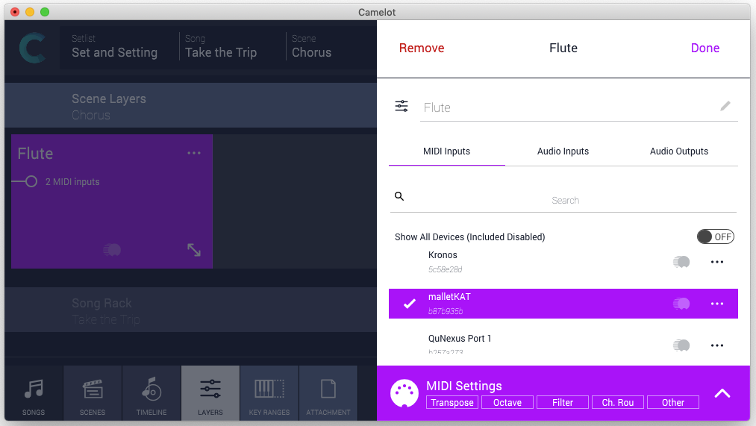Switch to Audio Outputs tab
Image resolution: width=756 pixels, height=426 pixels.
679,151
